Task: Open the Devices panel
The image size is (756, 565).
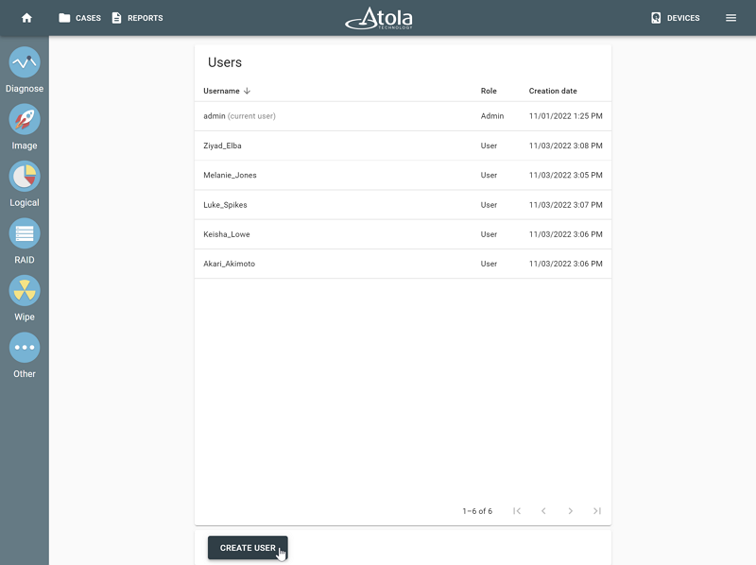Action: click(x=676, y=18)
